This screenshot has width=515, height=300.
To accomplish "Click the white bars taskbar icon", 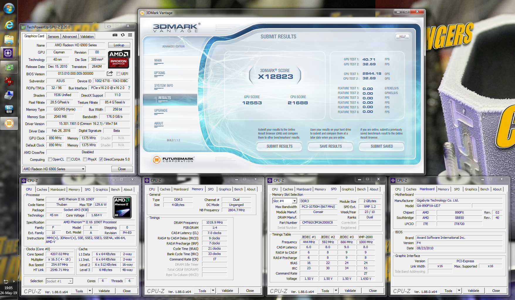I will pos(9,109).
